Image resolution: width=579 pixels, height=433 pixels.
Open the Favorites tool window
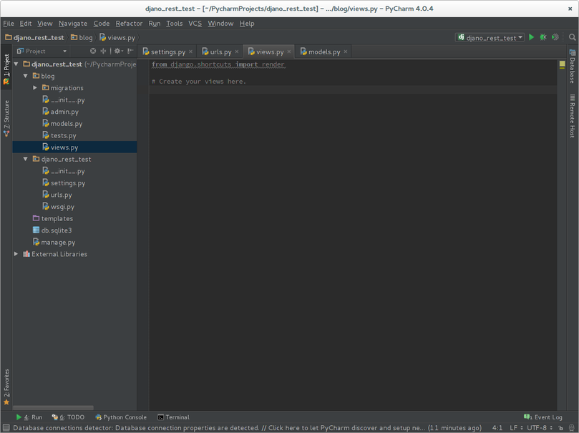6,387
